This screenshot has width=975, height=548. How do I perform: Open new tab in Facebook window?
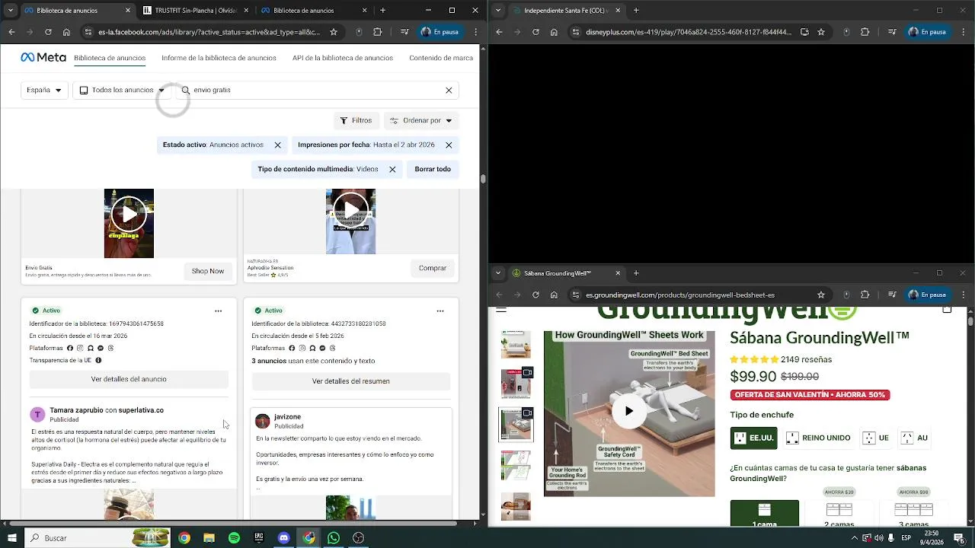382,11
